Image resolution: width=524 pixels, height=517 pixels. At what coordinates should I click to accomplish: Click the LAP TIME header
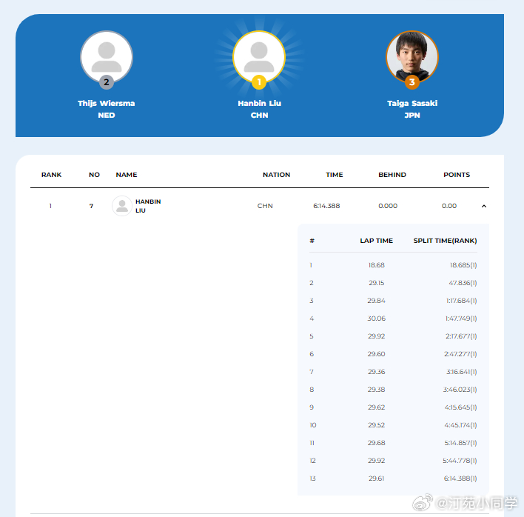(376, 241)
